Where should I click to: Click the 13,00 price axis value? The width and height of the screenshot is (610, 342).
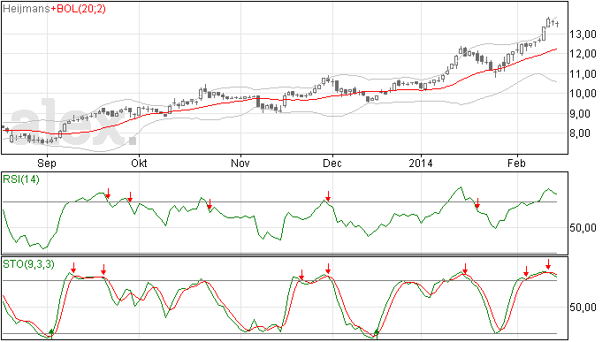click(583, 34)
